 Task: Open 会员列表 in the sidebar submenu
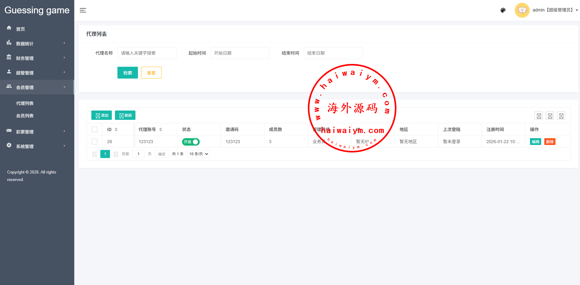point(25,116)
